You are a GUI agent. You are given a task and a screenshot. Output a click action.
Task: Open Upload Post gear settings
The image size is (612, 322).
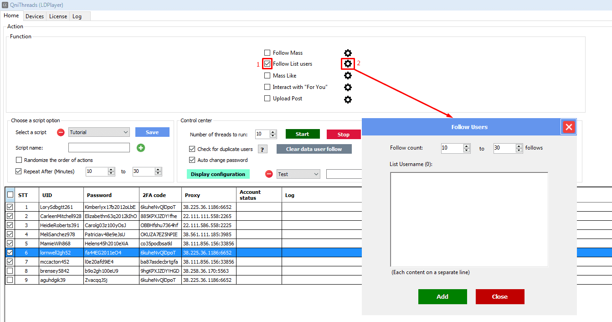(x=348, y=99)
